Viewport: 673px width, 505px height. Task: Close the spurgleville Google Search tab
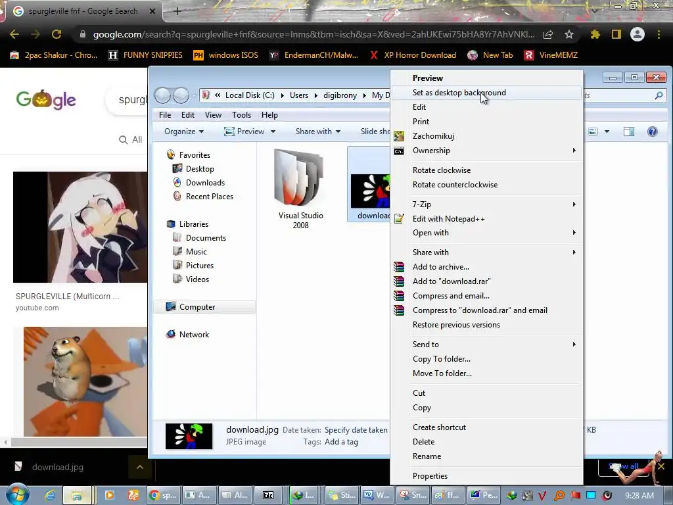click(152, 12)
